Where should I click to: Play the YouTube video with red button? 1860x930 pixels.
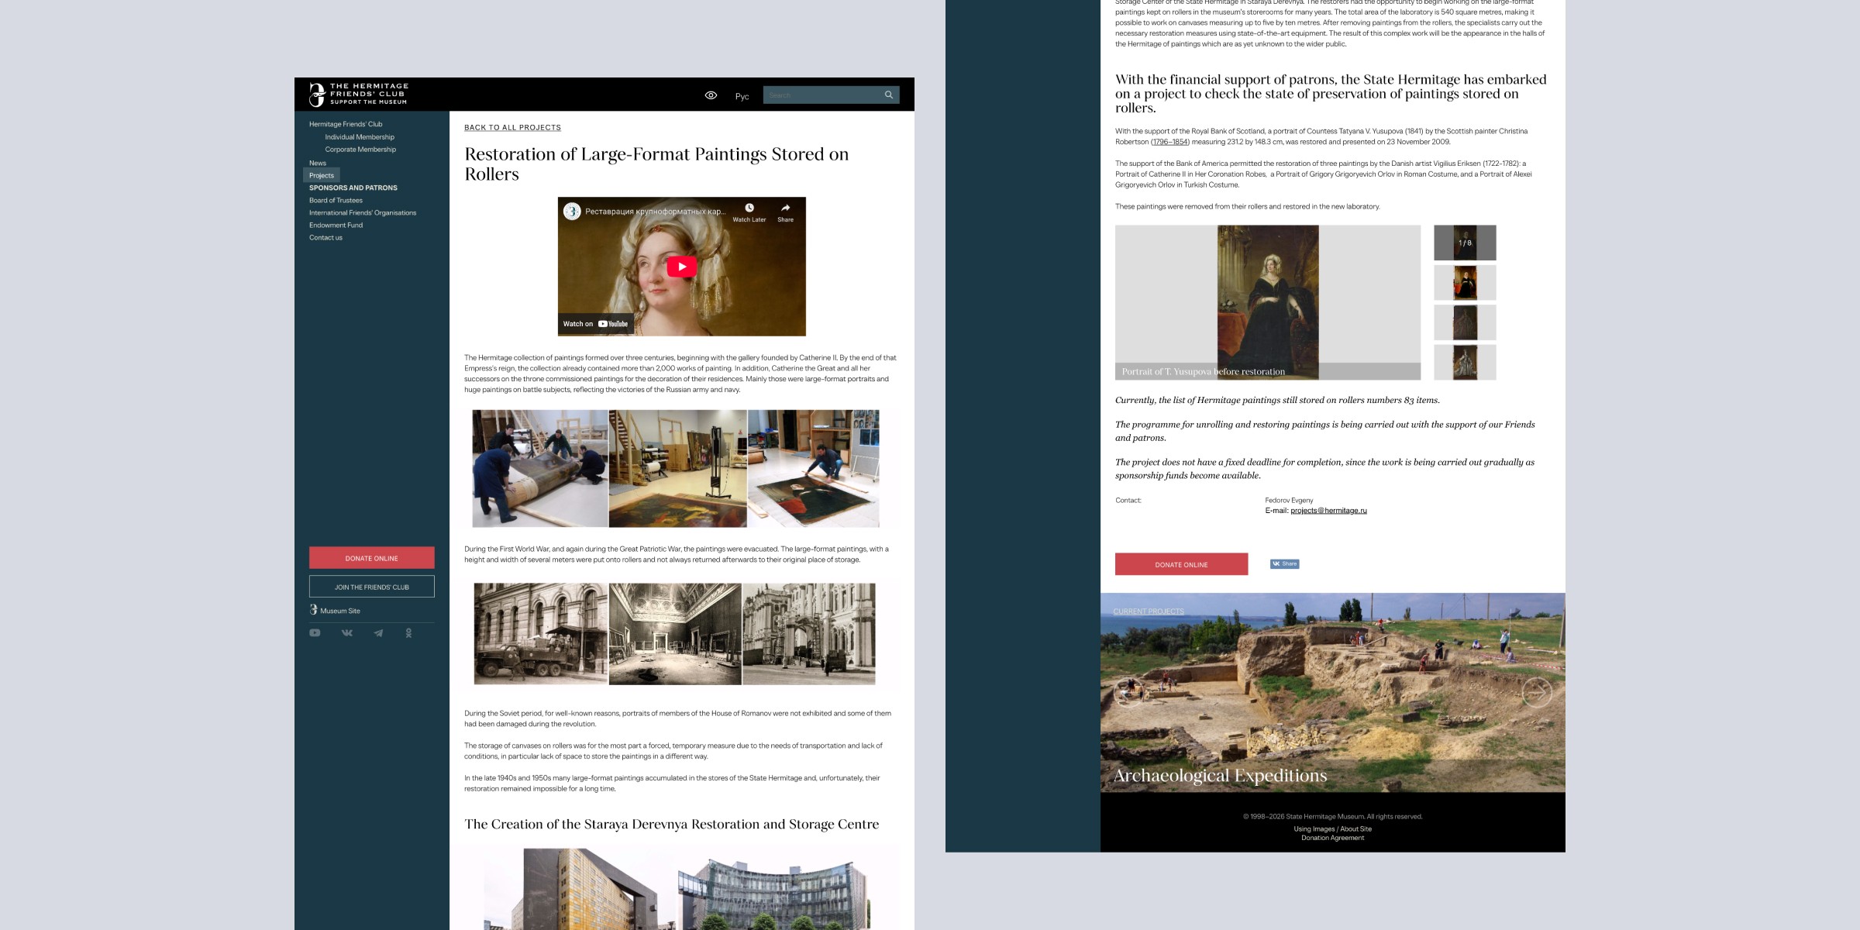pyautogui.click(x=681, y=267)
